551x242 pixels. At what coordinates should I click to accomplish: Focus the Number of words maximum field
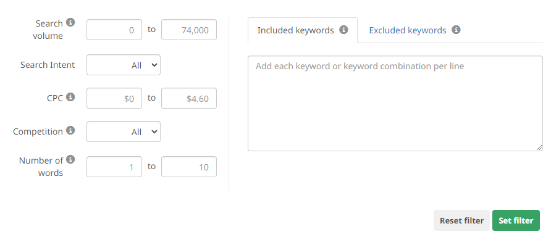[x=189, y=167]
